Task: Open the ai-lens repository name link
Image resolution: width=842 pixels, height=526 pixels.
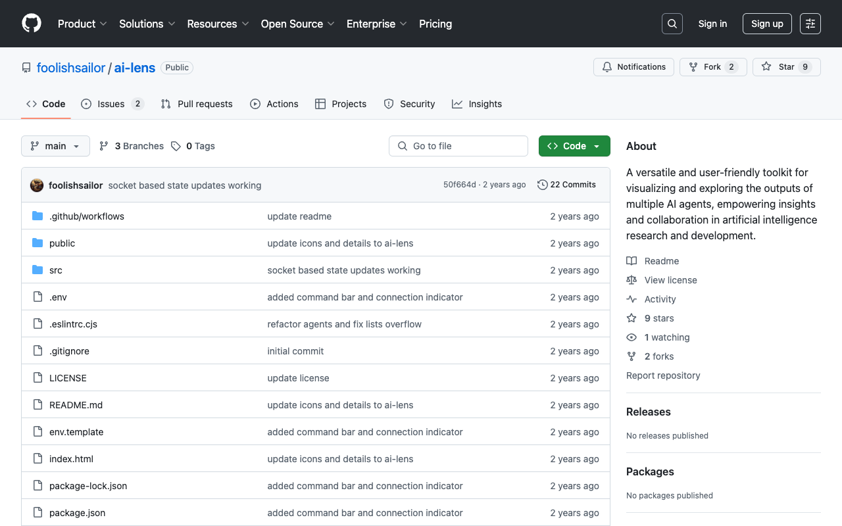Action: point(135,68)
